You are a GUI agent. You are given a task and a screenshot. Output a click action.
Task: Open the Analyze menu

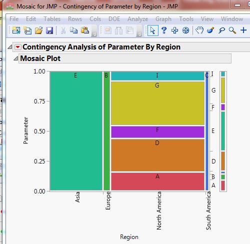(138, 19)
